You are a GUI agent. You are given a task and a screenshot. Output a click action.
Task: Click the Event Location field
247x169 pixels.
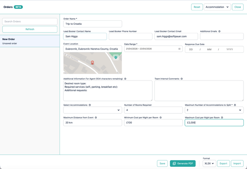pos(93,49)
